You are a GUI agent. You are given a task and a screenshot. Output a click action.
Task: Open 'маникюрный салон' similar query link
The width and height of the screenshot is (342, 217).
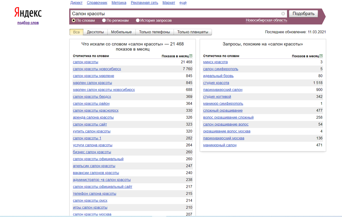coord(220,145)
